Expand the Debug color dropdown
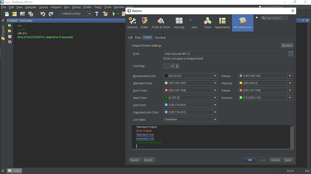 290,76
